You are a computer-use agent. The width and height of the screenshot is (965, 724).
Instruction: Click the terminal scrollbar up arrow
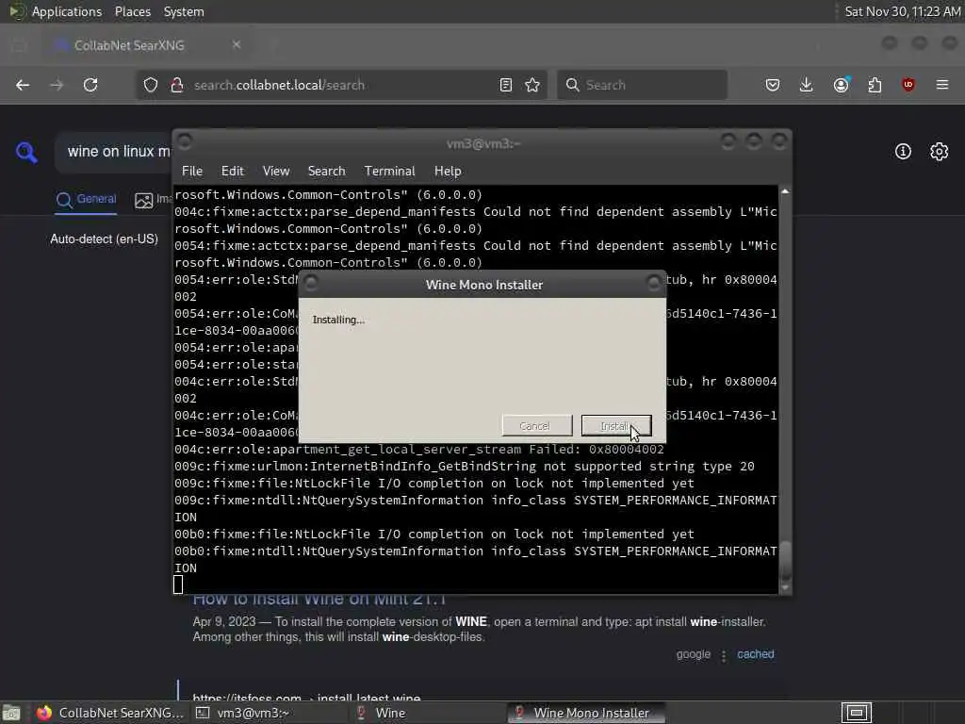click(785, 191)
